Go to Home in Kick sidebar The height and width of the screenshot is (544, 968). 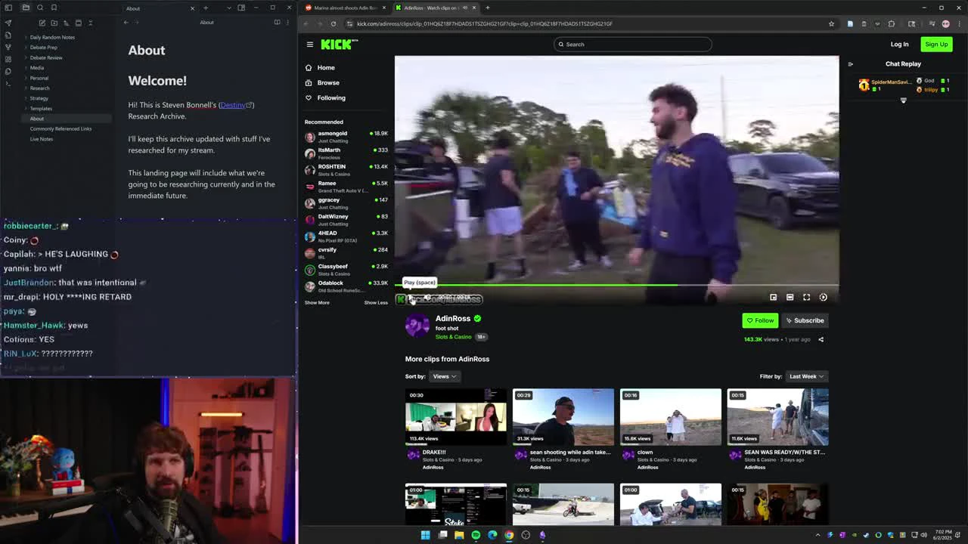pos(326,67)
